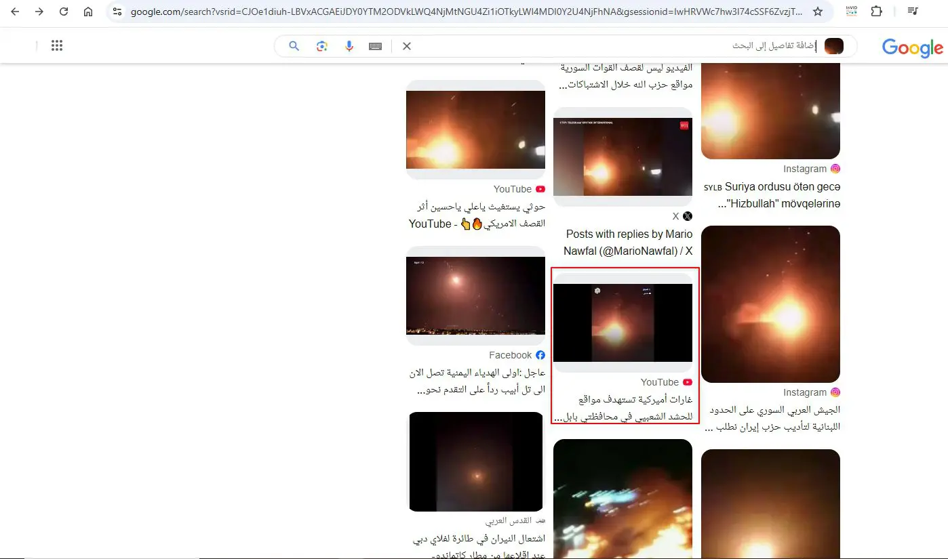Screen dimensions: 948x559
Task: Click Instagram icon above 'Suriya ordusu ötən gecə'
Action: tap(835, 169)
